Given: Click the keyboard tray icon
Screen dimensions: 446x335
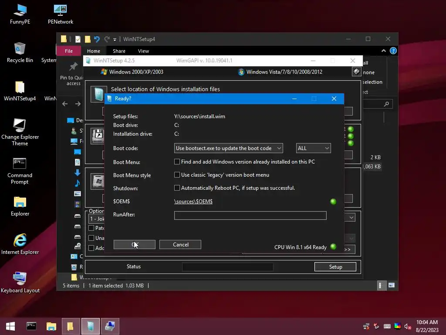Looking at the screenshot, I should pyautogui.click(x=387, y=326).
